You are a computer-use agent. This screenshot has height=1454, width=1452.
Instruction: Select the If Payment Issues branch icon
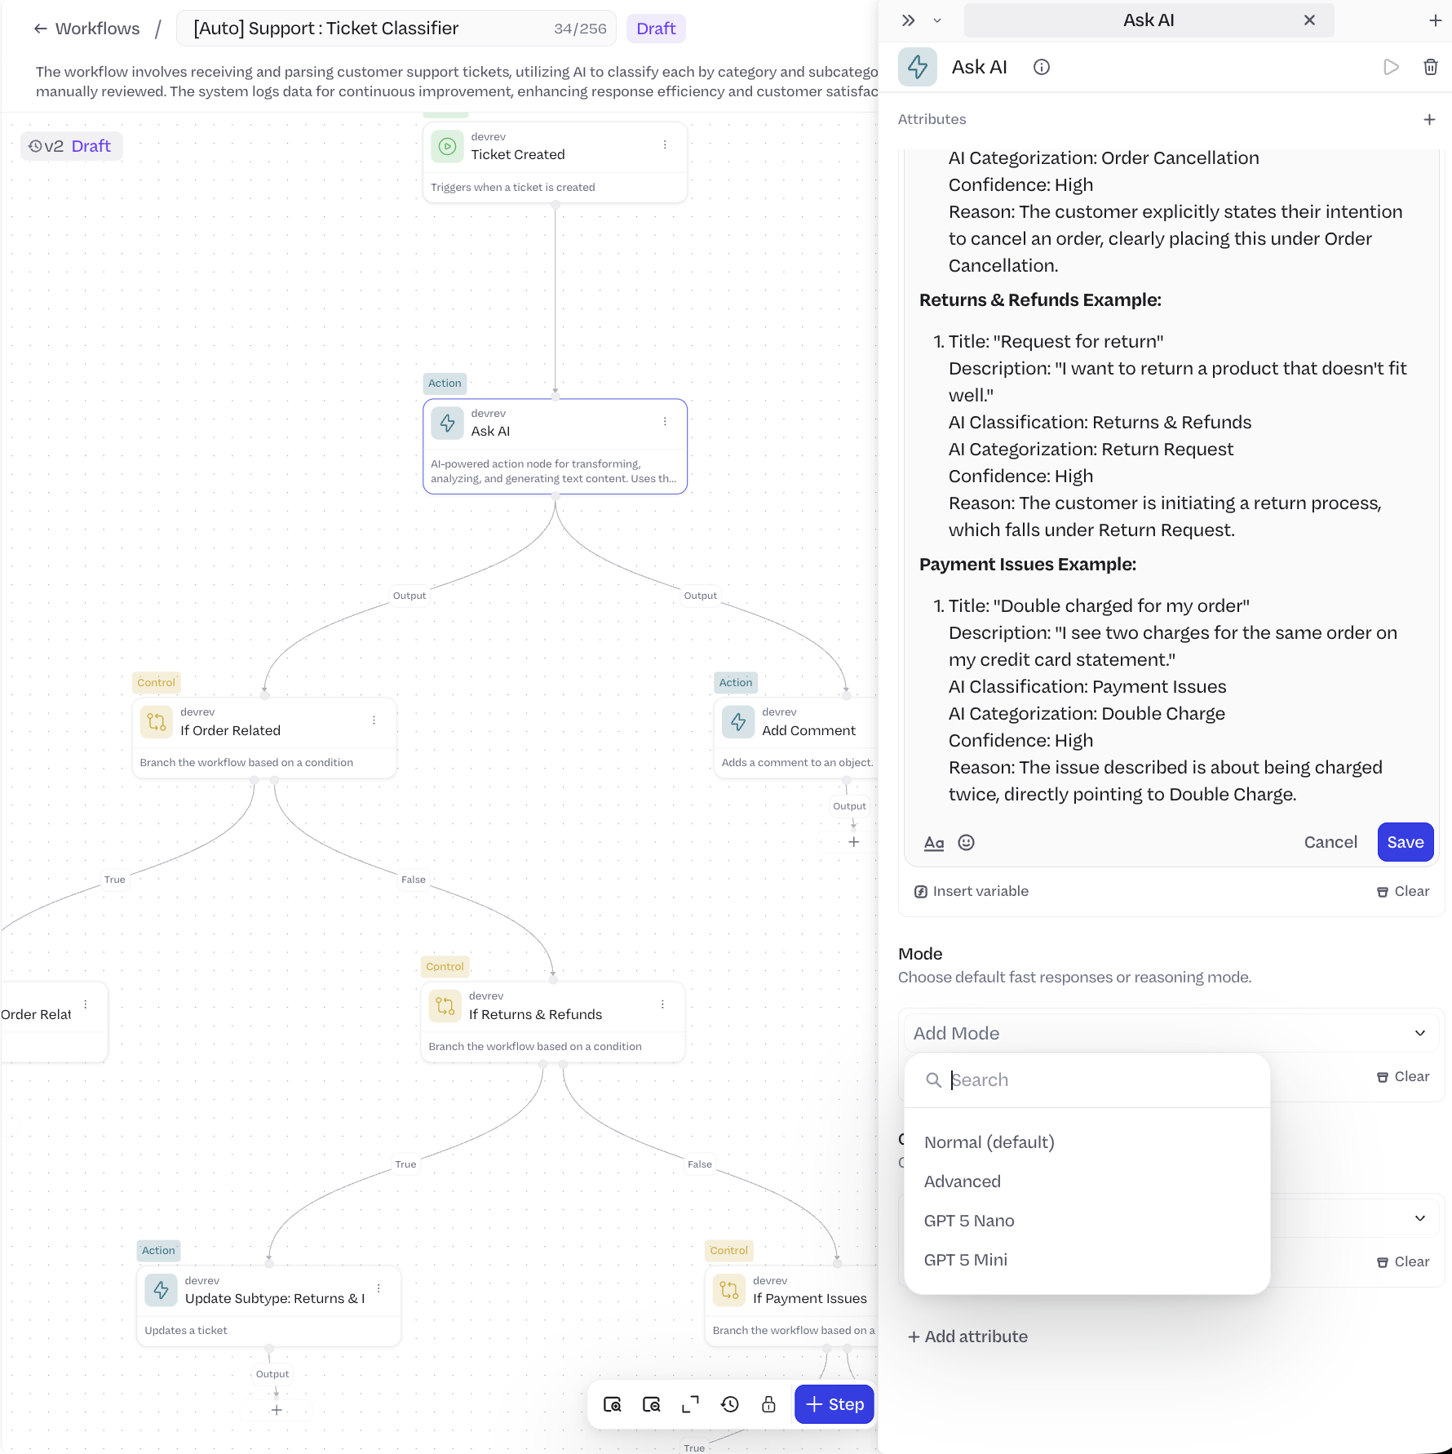[728, 1289]
